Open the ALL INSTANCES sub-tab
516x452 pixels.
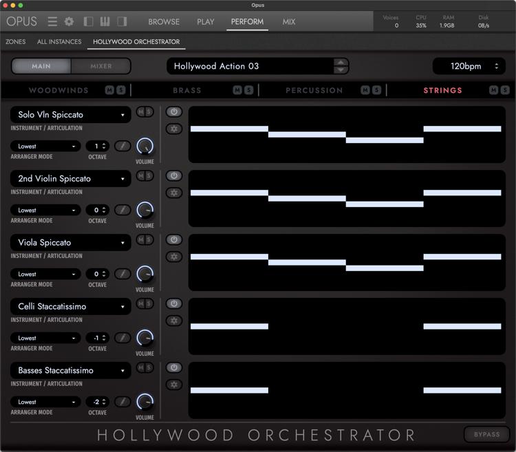point(59,42)
